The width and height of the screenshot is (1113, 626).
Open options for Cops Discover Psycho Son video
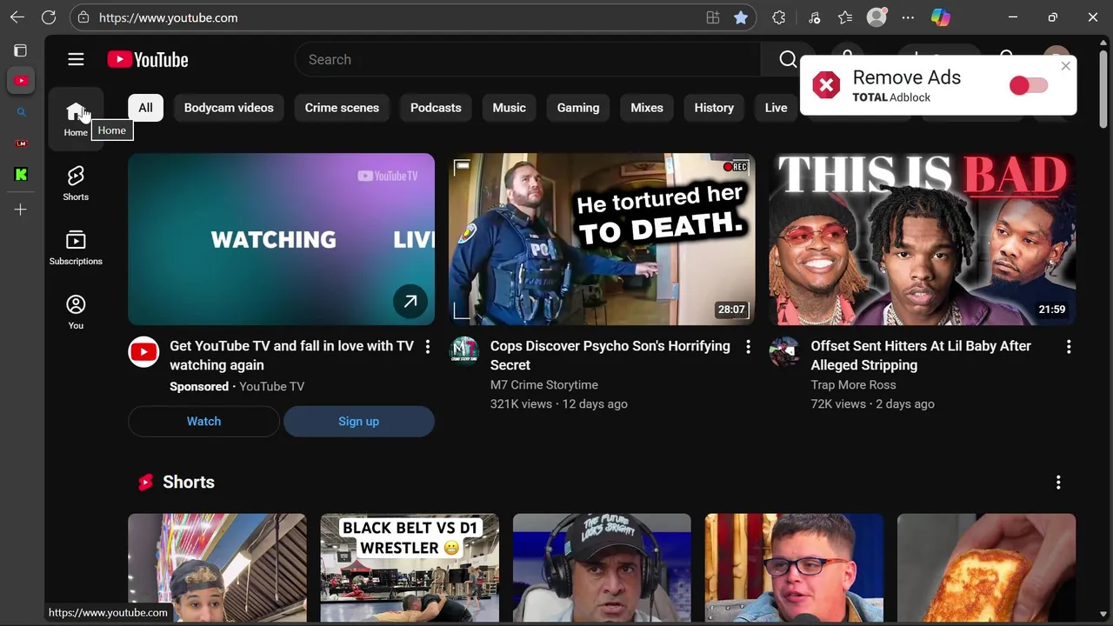748,347
